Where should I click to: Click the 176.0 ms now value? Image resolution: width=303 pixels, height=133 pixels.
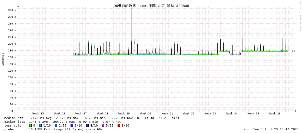(121, 118)
